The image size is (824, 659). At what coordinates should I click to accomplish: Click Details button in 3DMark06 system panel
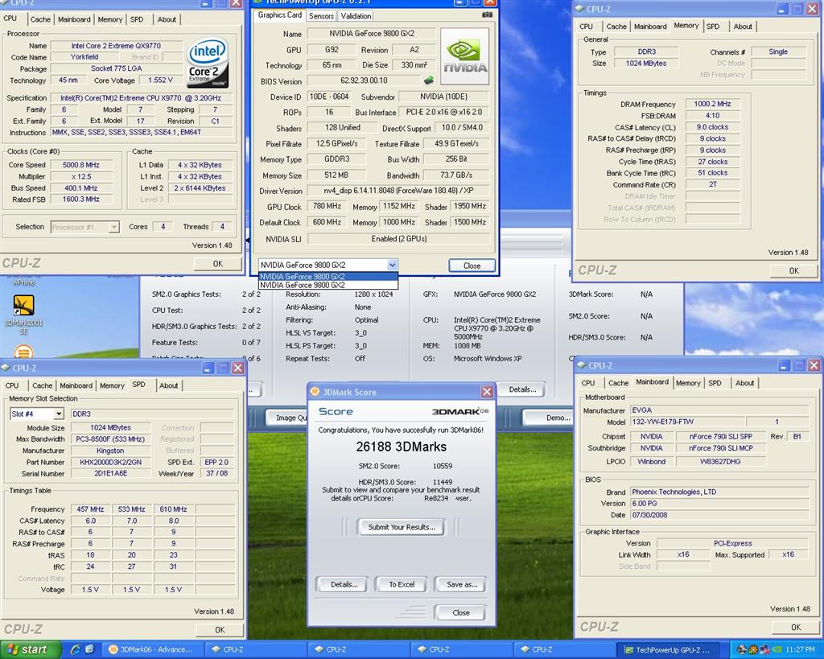click(x=521, y=389)
